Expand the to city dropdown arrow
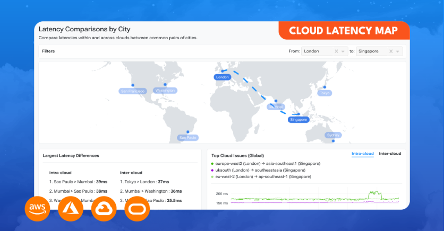The image size is (444, 231). (398, 51)
